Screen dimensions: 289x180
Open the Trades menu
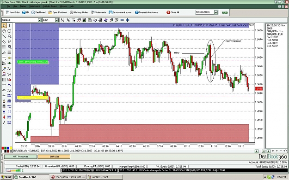coord(23,6)
